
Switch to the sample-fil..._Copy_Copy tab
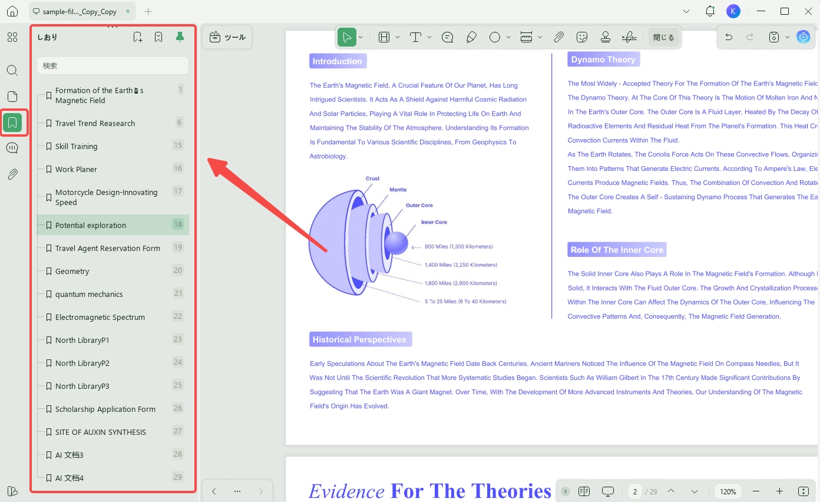coord(81,11)
